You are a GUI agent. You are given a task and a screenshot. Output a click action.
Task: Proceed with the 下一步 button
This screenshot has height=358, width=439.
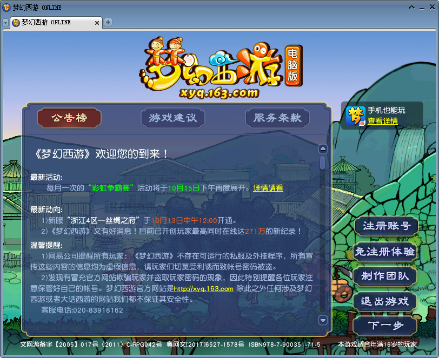point(385,326)
